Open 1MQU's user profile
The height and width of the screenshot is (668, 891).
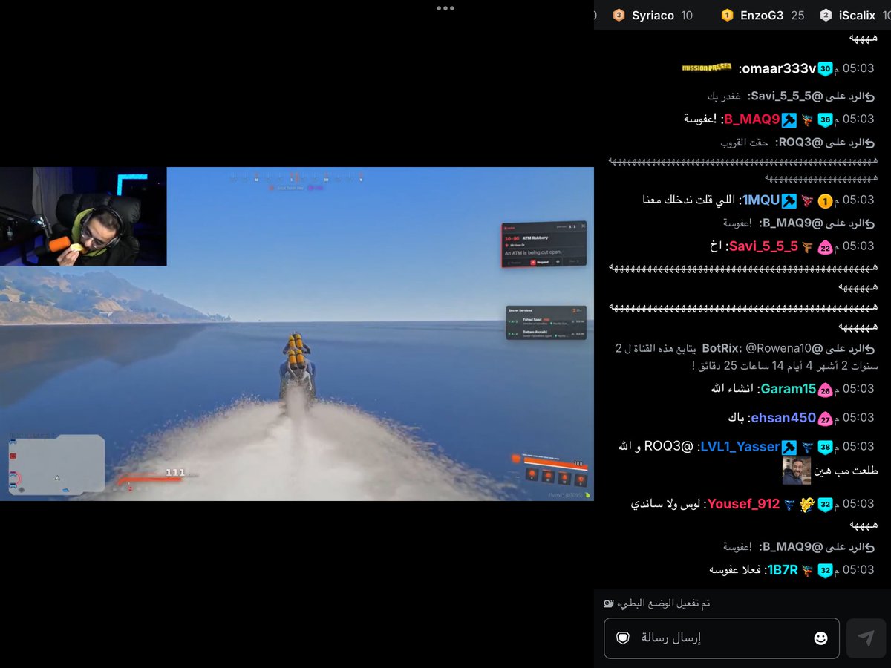[x=762, y=200]
